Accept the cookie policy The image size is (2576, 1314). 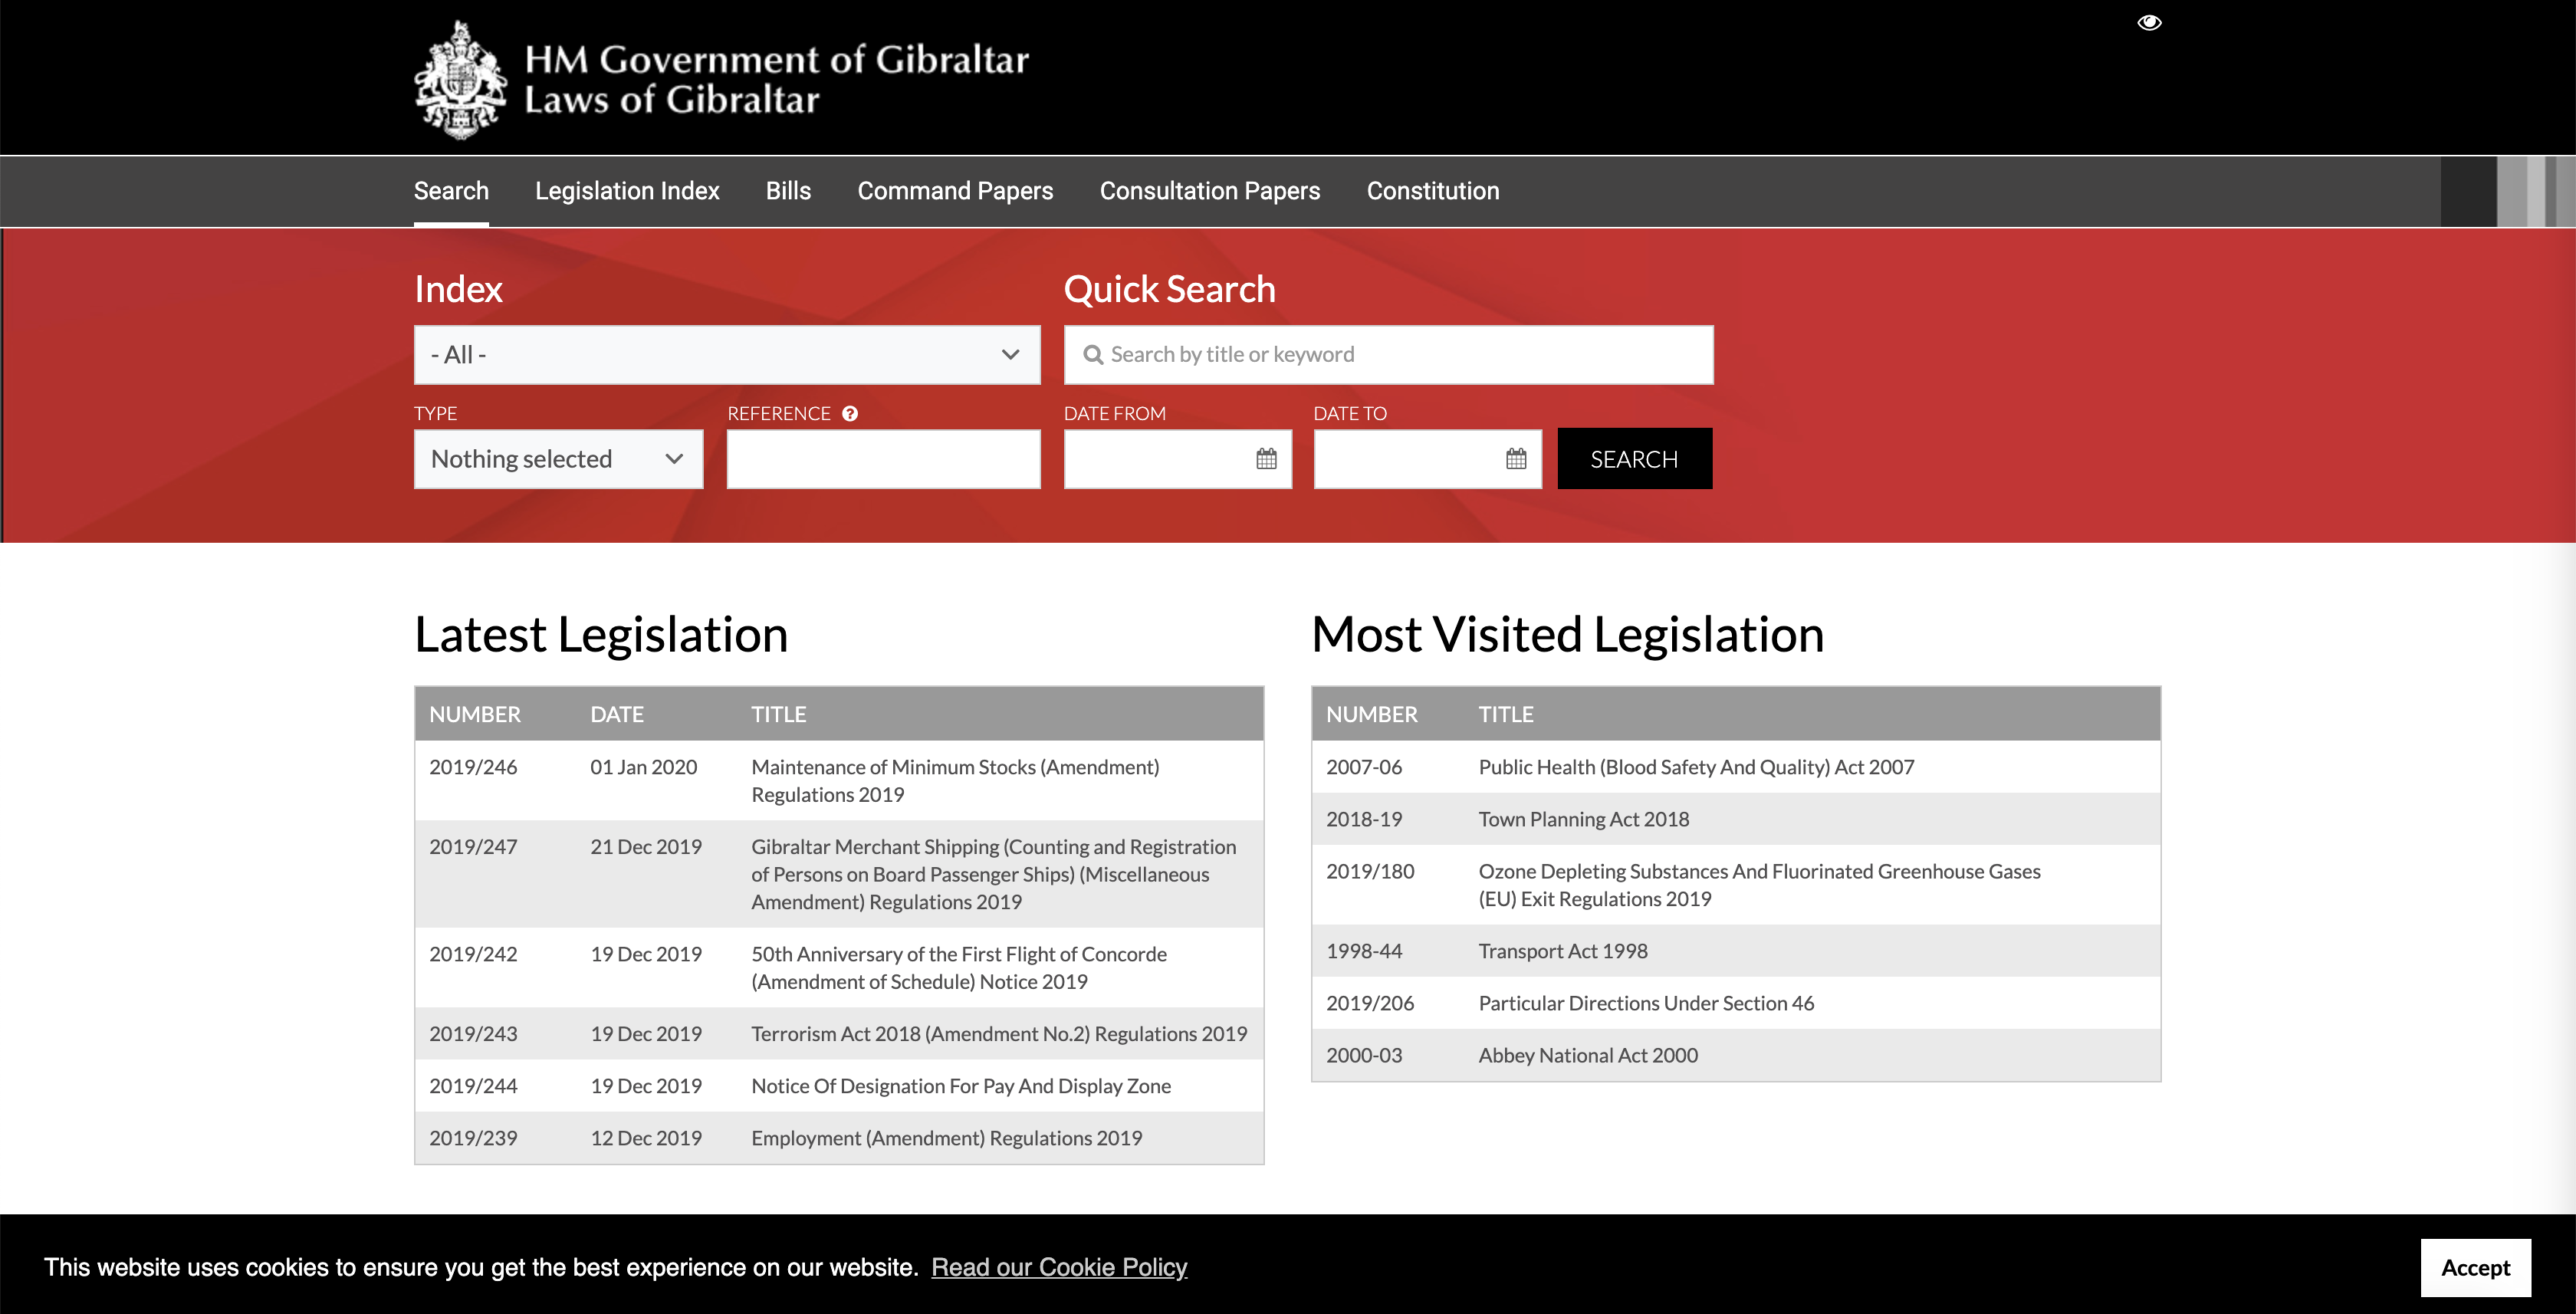point(2475,1267)
